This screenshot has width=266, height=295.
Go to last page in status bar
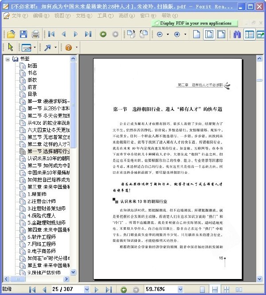109,290
